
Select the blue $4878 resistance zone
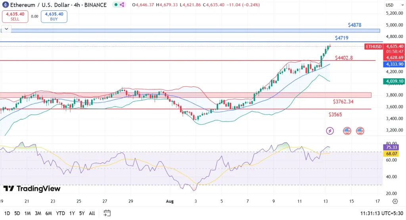coord(190,30)
